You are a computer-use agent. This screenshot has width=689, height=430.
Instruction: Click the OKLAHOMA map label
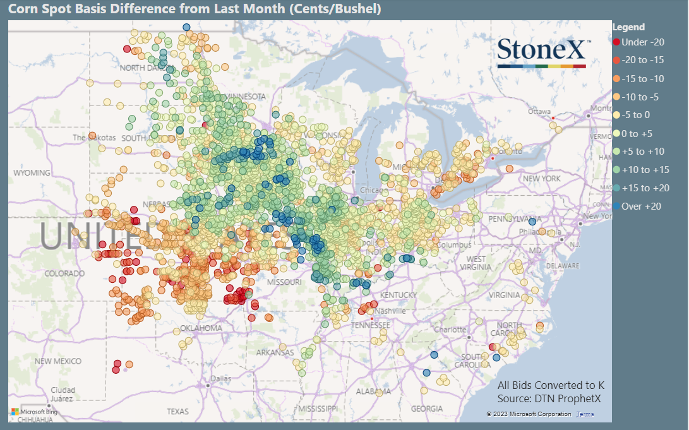tap(201, 328)
